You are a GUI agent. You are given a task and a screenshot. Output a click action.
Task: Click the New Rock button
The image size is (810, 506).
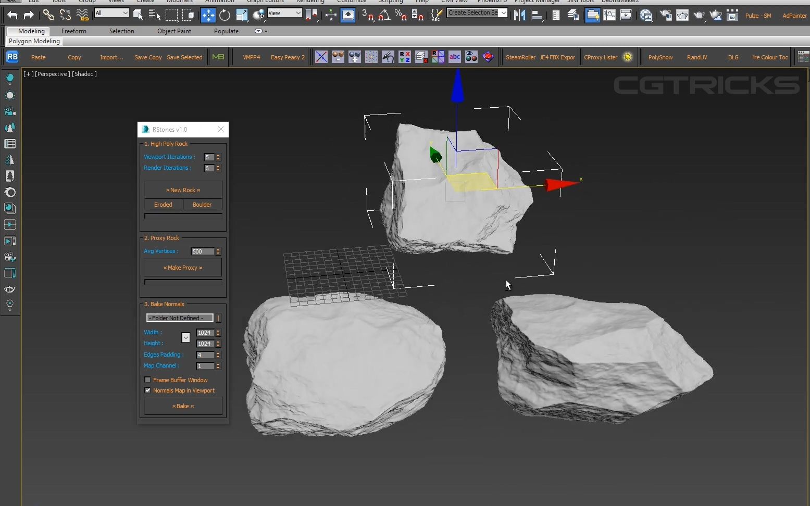183,190
